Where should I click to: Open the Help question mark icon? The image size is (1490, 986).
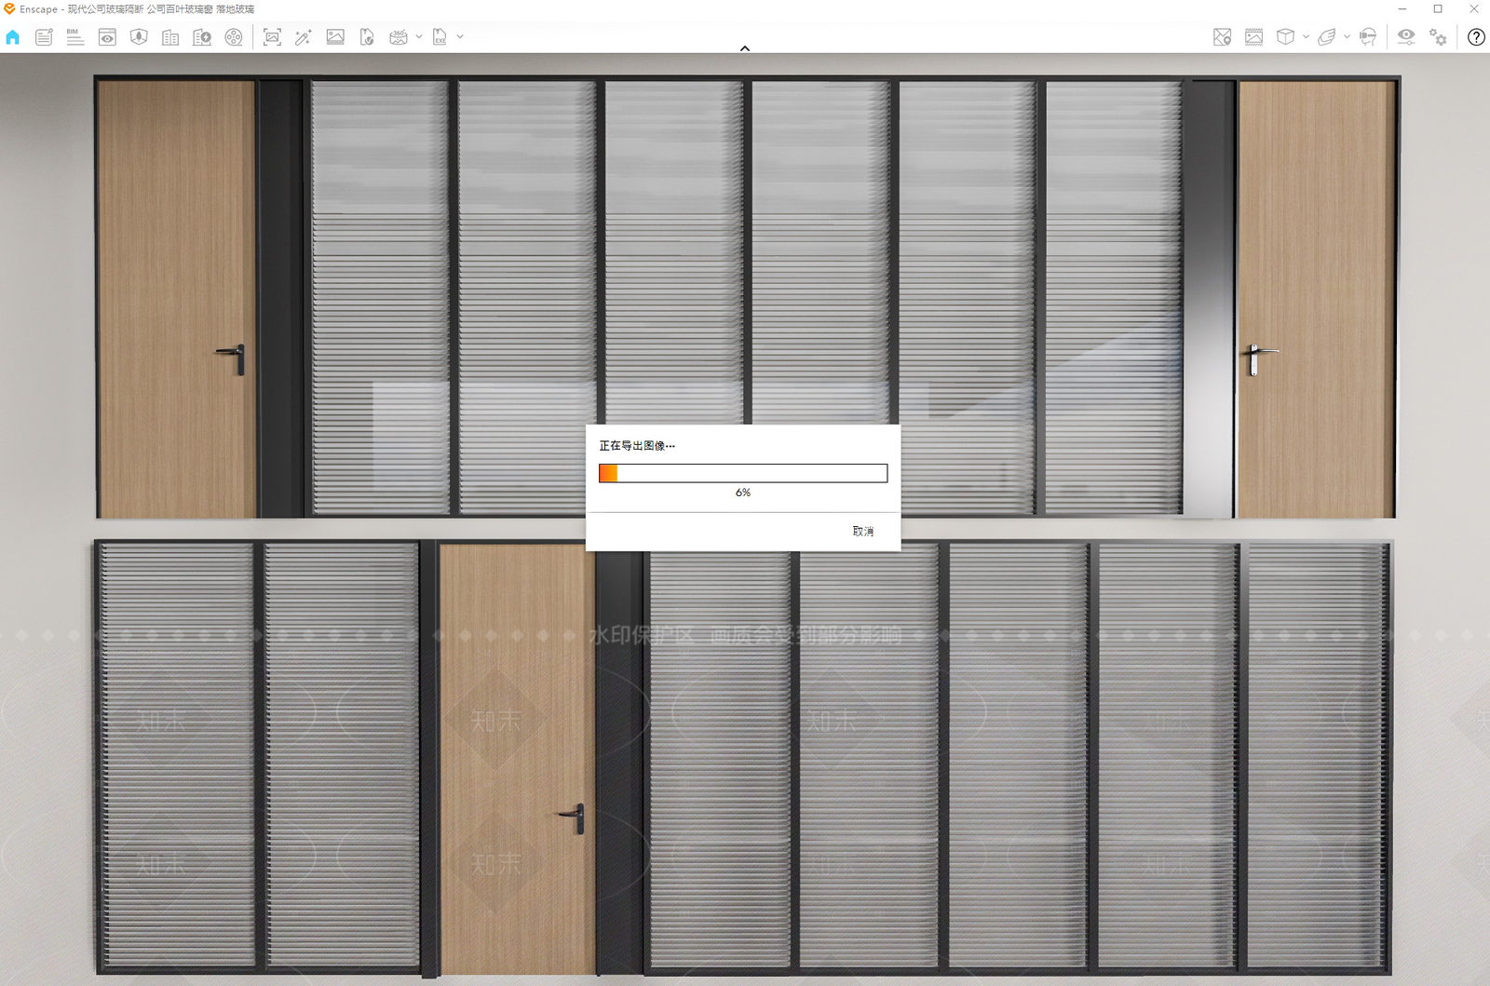tap(1476, 37)
